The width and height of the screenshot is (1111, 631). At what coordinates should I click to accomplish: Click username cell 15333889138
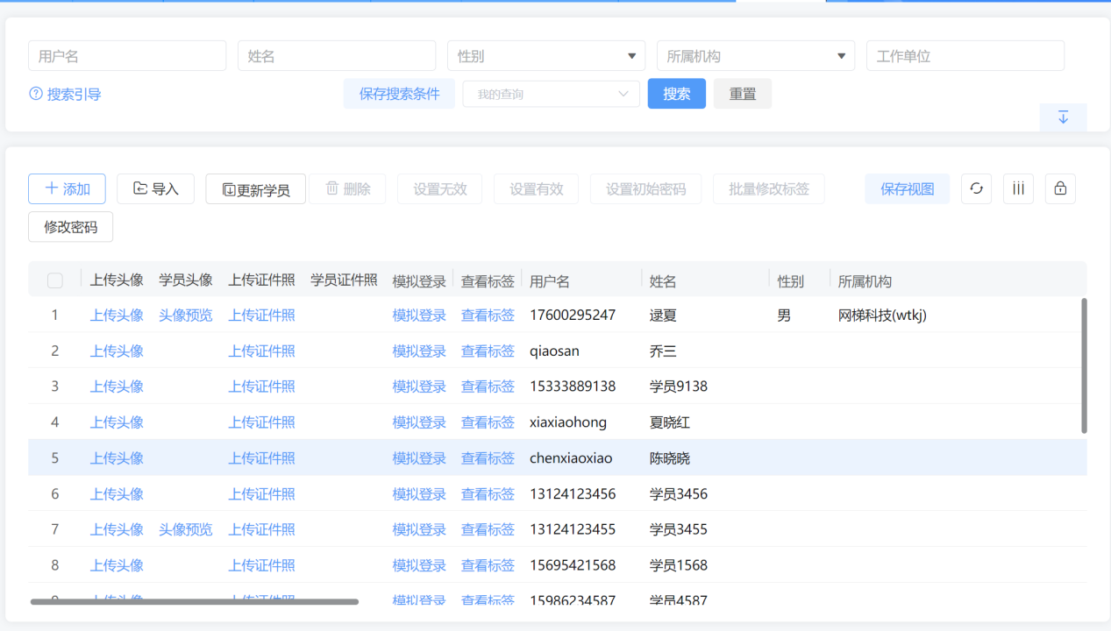point(573,386)
